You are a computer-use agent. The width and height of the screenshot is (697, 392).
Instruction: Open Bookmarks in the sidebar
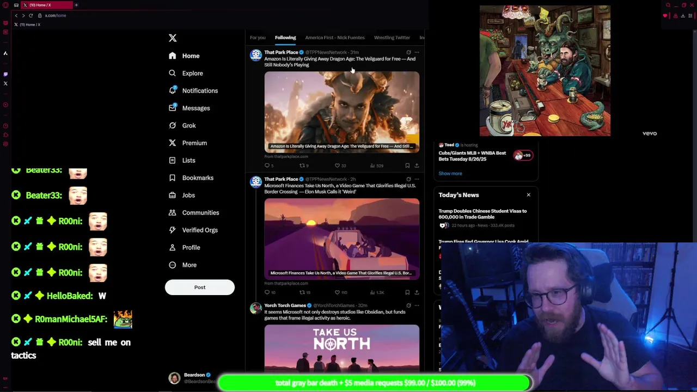[191, 177]
